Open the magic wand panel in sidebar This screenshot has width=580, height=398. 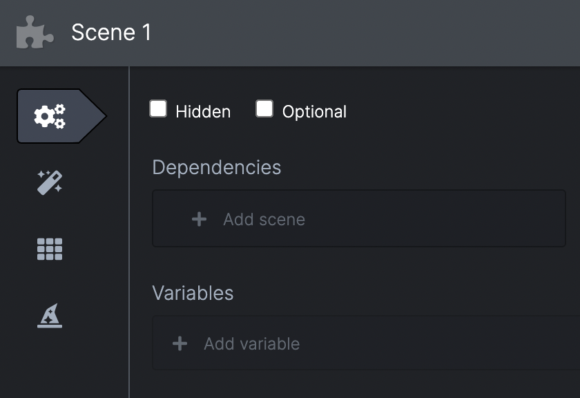tap(48, 181)
